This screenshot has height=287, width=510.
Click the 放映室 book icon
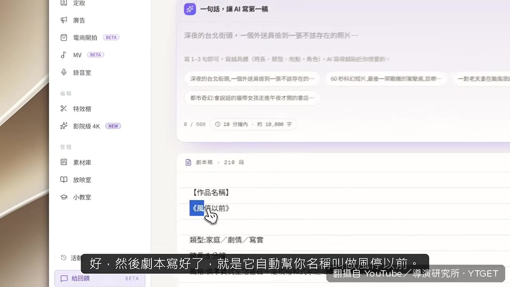64,180
